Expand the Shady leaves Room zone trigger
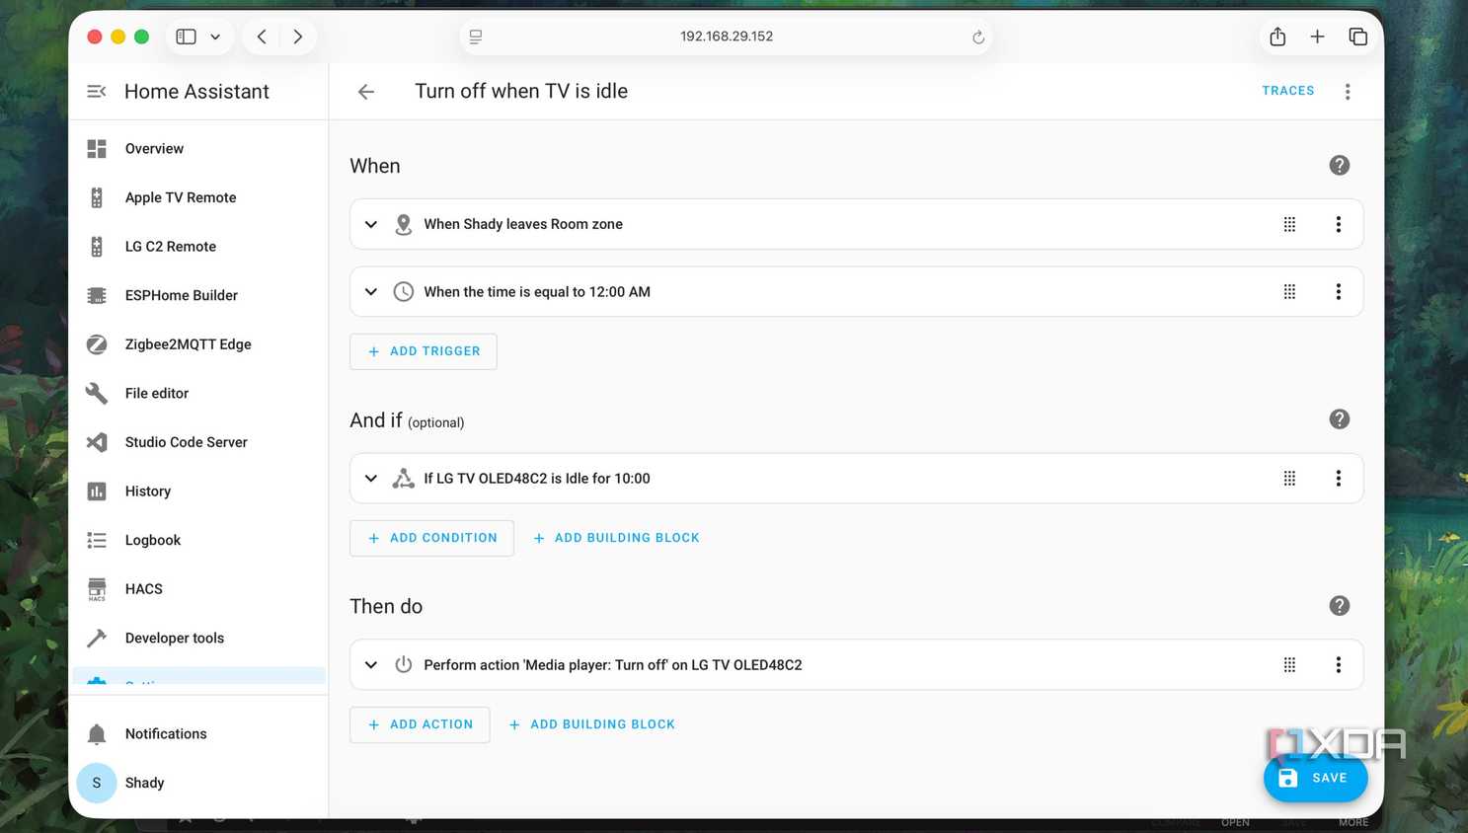Viewport: 1468px width, 833px height. tap(371, 225)
